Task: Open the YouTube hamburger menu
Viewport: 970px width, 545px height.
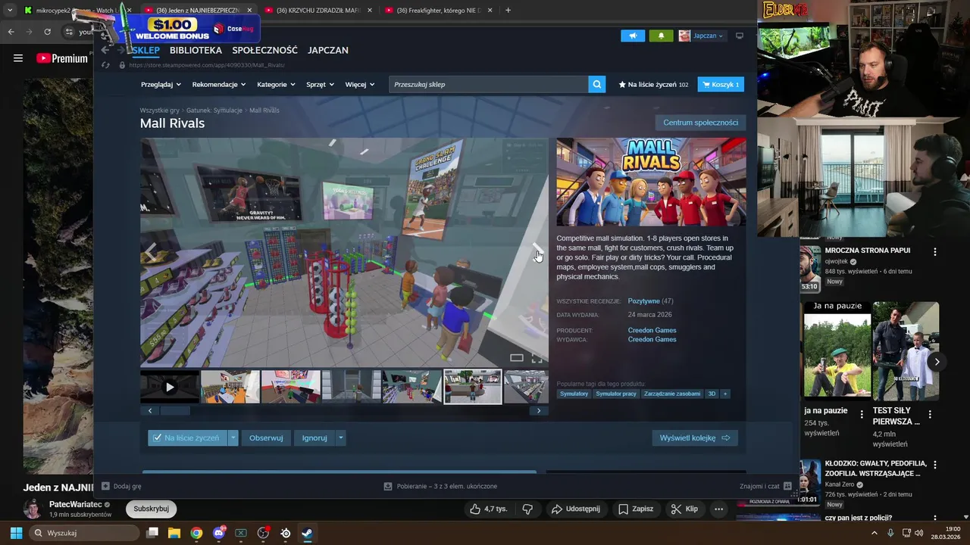Action: [x=18, y=58]
